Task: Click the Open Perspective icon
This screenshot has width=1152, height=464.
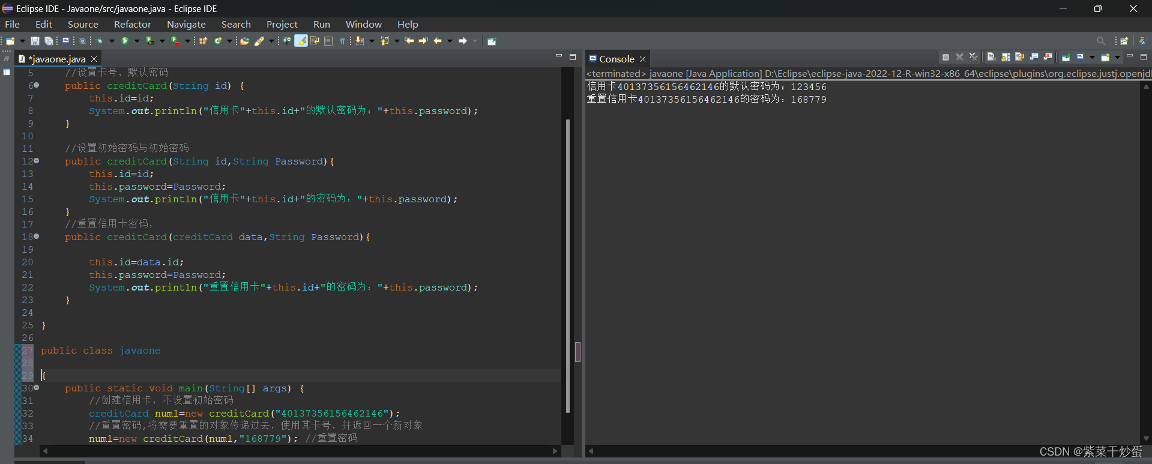Action: pos(1124,41)
